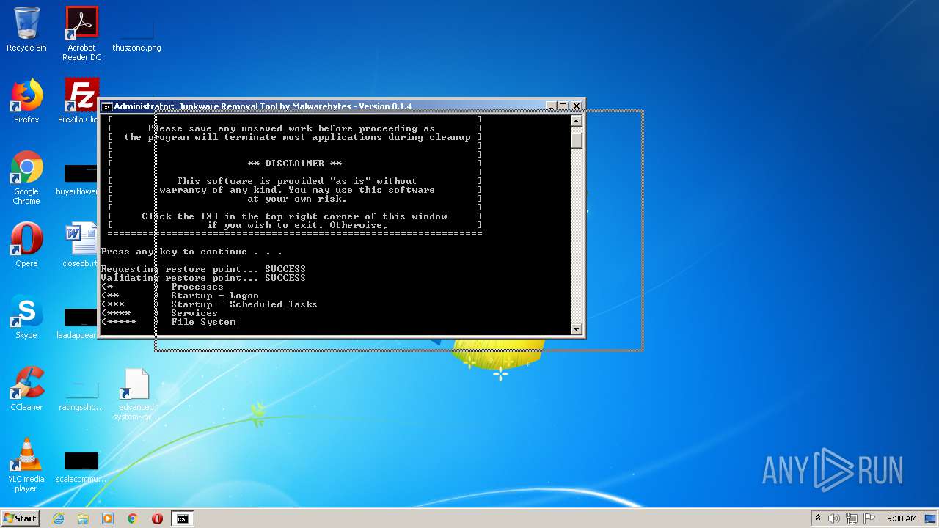Viewport: 939px width, 528px height.
Task: Click the "Requesting restore point... SUCCESS" line
Action: tap(203, 269)
